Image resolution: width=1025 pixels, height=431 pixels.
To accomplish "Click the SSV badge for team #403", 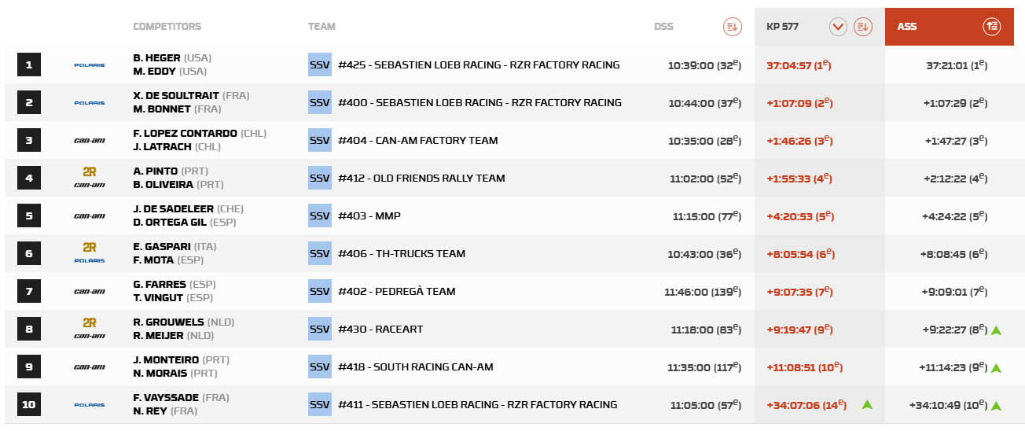I will point(320,216).
